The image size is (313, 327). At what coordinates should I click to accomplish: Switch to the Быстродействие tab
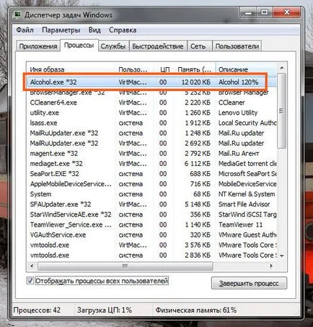tap(158, 46)
